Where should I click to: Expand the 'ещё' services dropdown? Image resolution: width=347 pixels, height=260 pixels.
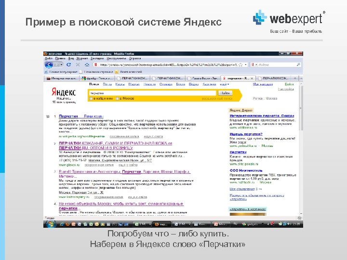[224, 84]
